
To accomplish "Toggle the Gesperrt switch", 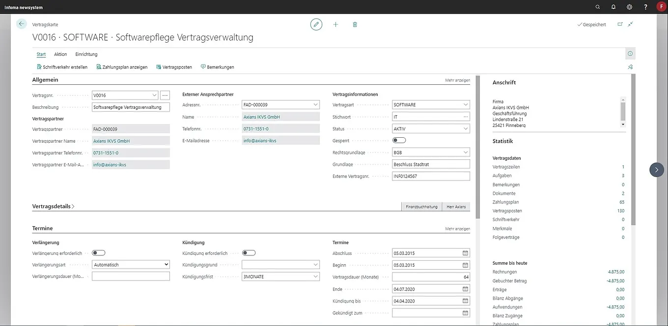I will [399, 140].
